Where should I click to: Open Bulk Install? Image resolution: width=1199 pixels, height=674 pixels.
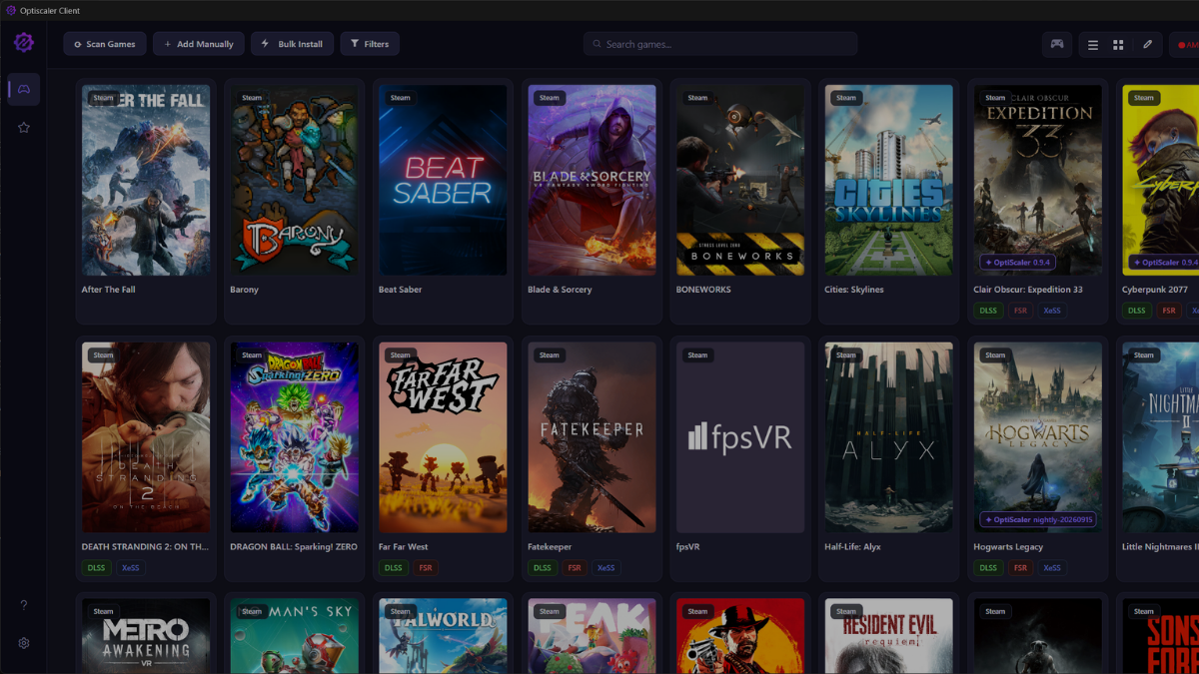pos(293,44)
